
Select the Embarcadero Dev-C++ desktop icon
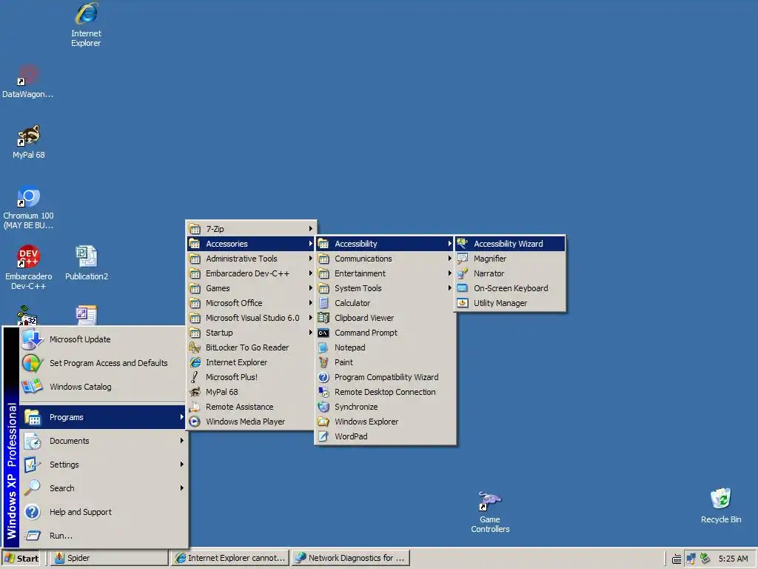(x=29, y=267)
